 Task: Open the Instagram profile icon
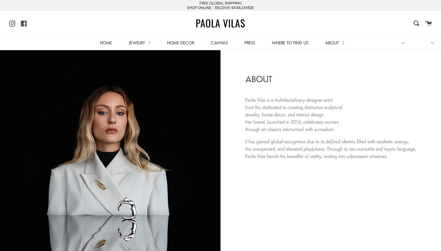[12, 24]
